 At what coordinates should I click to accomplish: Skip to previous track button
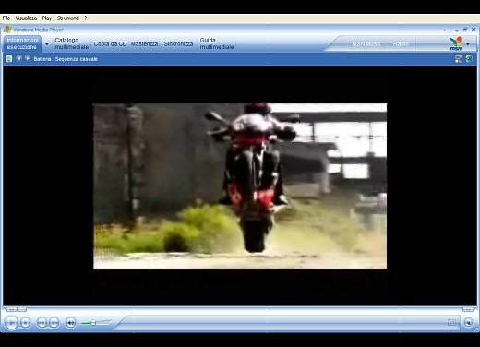(42, 323)
